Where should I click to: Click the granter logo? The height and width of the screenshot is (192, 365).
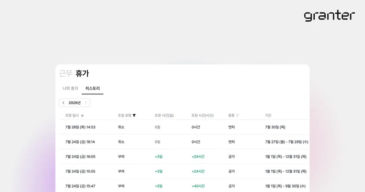click(329, 15)
